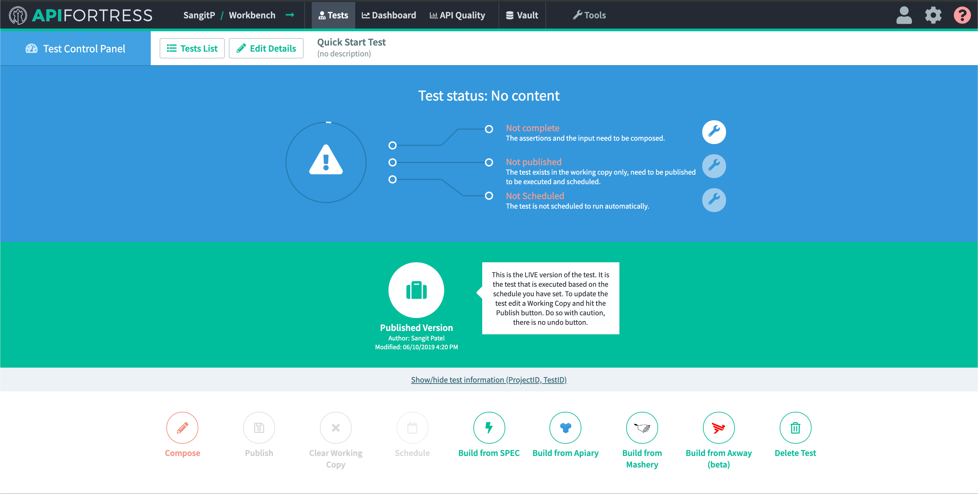Screen dimensions: 978x494
Task: Edit the test details
Action: pos(266,48)
